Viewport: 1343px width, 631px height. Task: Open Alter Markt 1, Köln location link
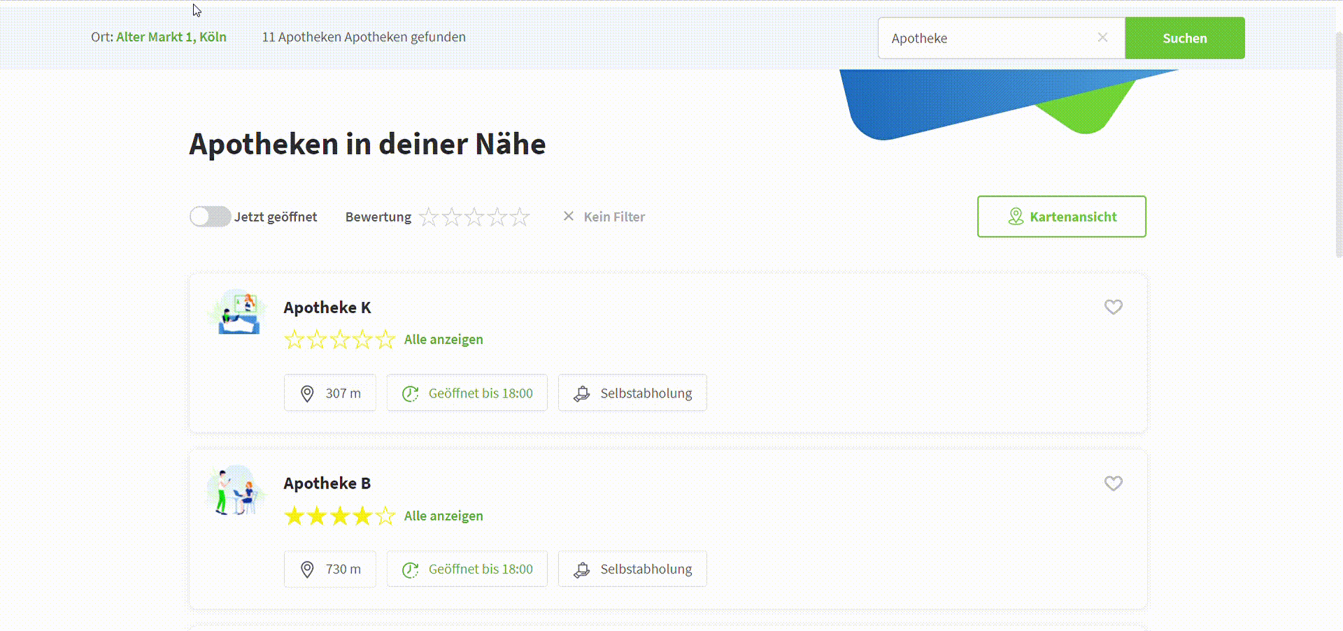[x=171, y=37]
